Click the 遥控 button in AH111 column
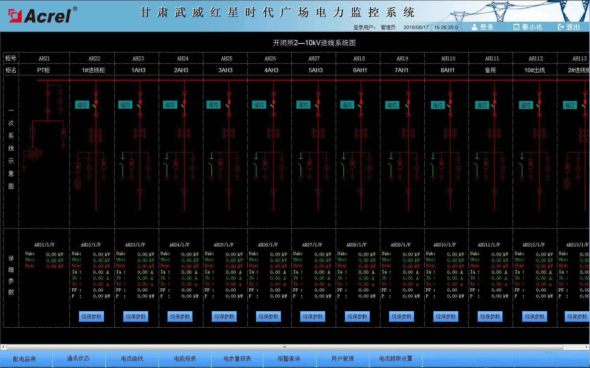 point(482,105)
